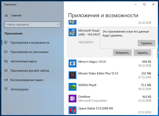Open Приложения для веб-сайтов section
This screenshot has height=116, width=159.
(30, 71)
